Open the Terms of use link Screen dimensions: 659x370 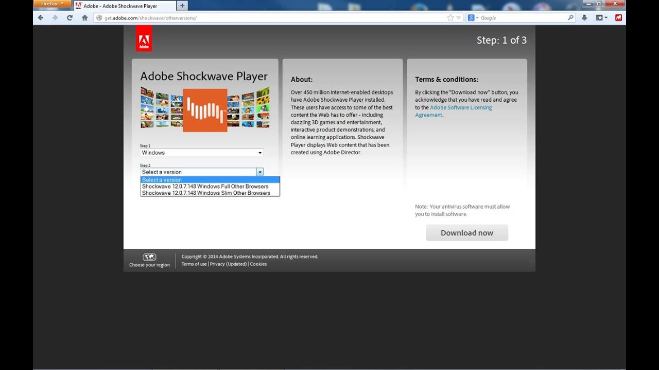click(194, 264)
